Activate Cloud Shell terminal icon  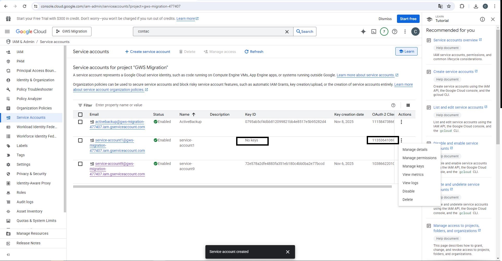click(x=374, y=32)
